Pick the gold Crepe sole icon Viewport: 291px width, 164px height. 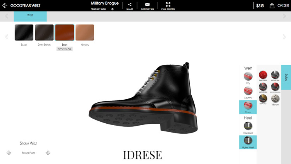(x=263, y=98)
